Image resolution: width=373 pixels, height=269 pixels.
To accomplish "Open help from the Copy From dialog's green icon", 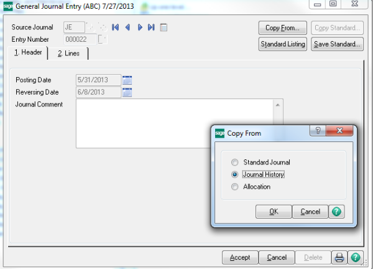I will tap(336, 212).
